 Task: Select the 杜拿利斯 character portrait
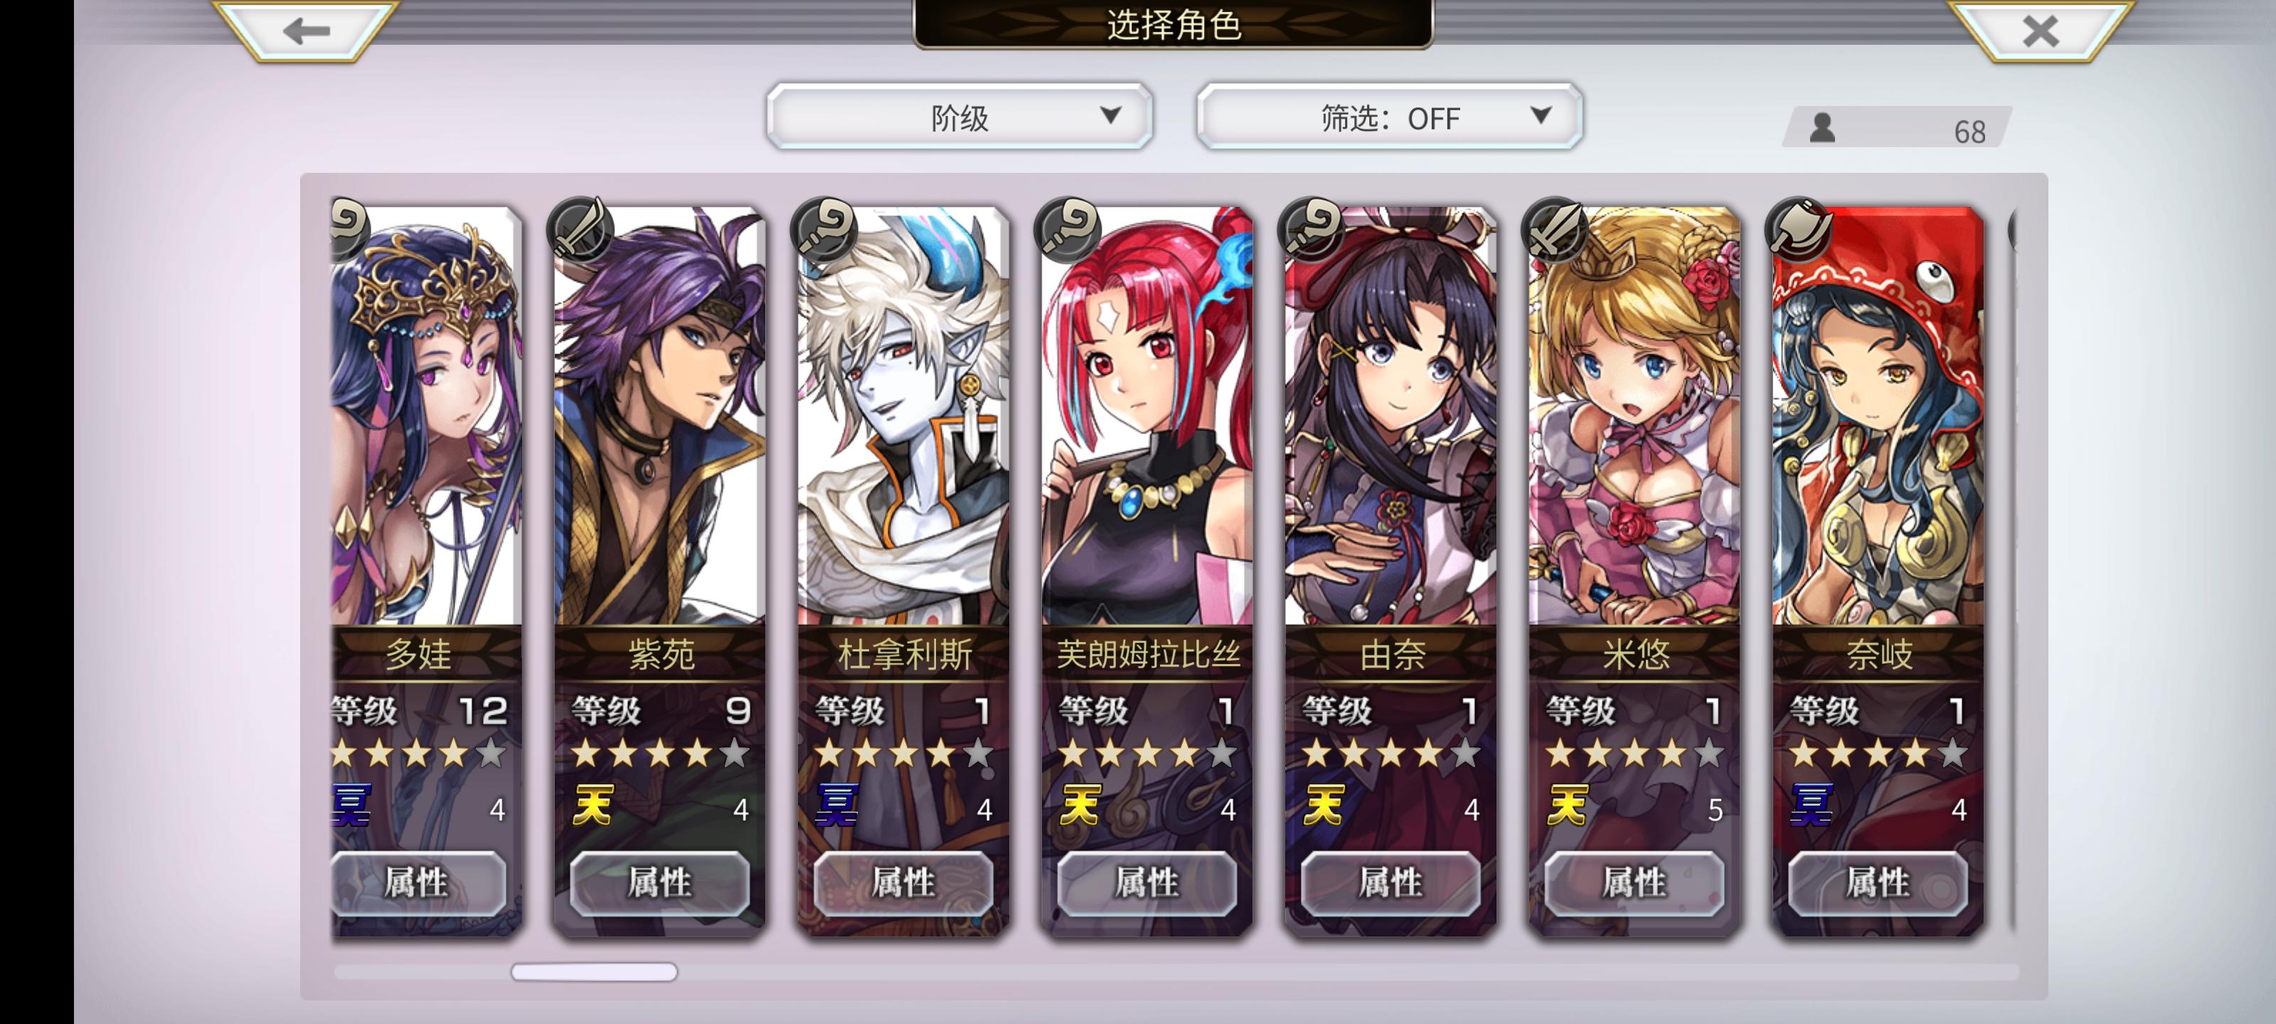903,415
